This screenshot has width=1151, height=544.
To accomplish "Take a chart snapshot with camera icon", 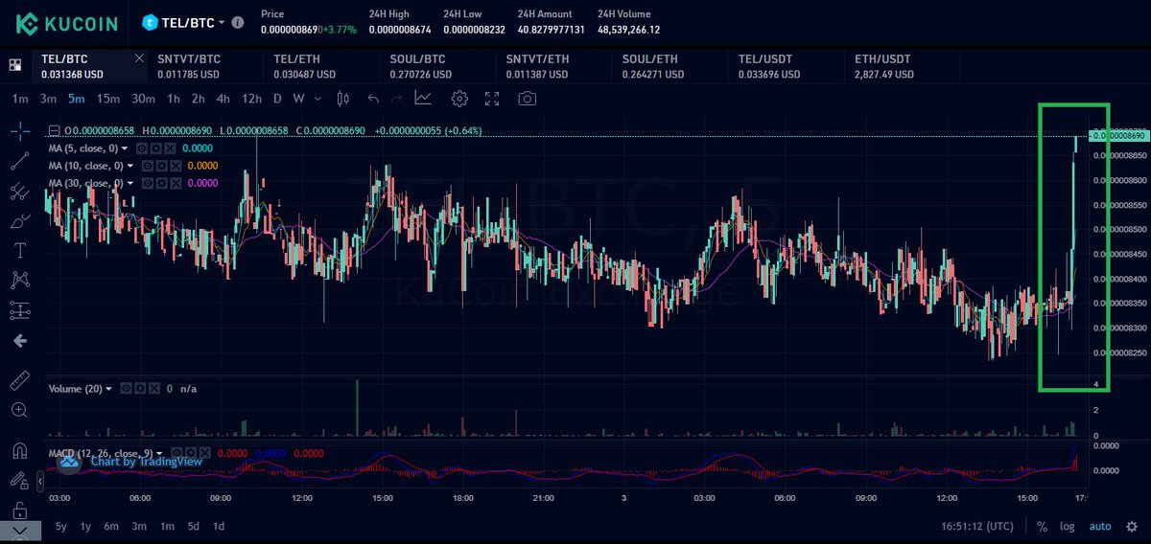I will coord(527,98).
